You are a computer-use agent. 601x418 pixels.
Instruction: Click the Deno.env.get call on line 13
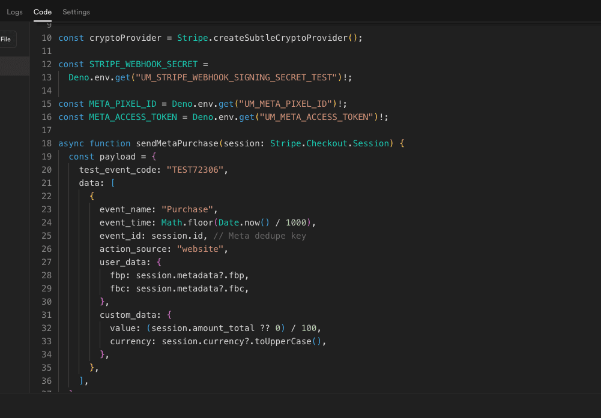coord(100,77)
